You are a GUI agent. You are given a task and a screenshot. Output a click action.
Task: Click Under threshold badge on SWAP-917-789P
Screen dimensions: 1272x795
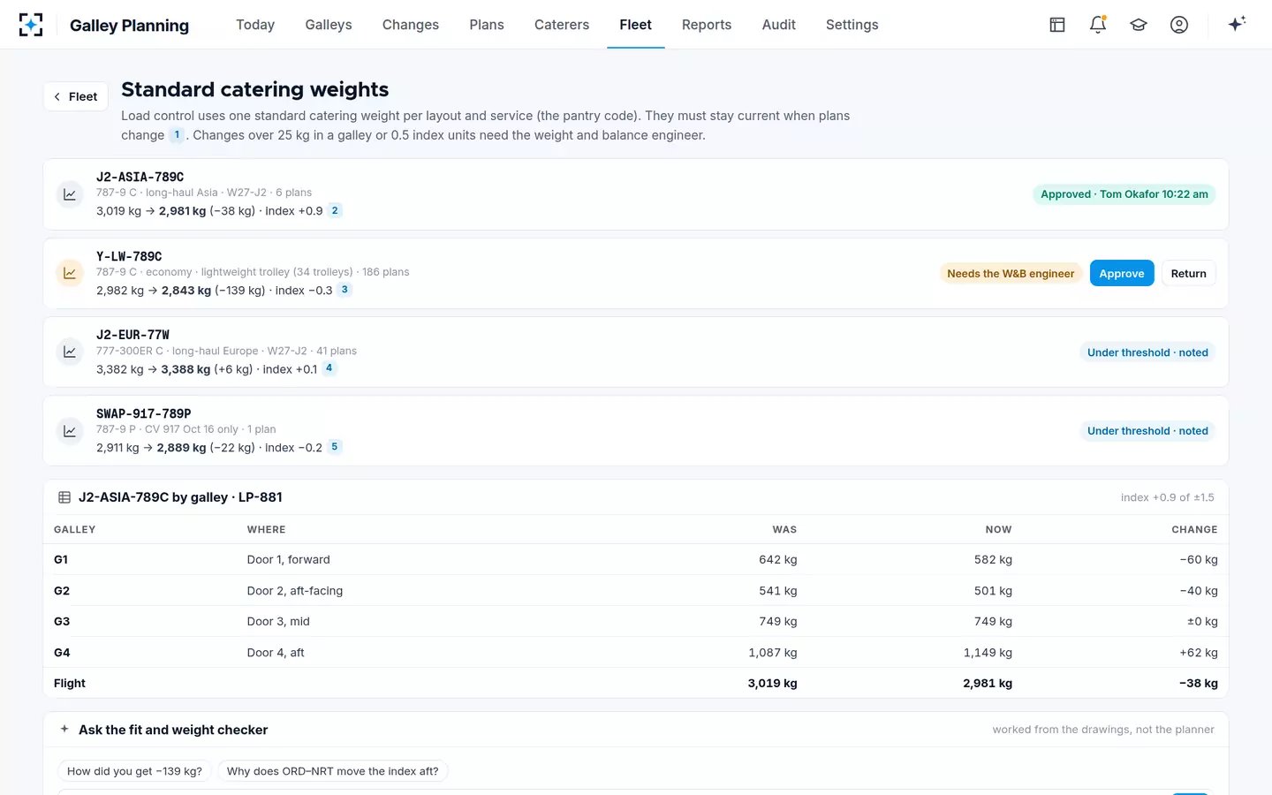[1147, 431]
